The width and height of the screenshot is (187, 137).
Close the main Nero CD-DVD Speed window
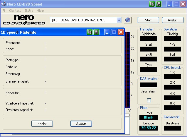coord(183,4)
